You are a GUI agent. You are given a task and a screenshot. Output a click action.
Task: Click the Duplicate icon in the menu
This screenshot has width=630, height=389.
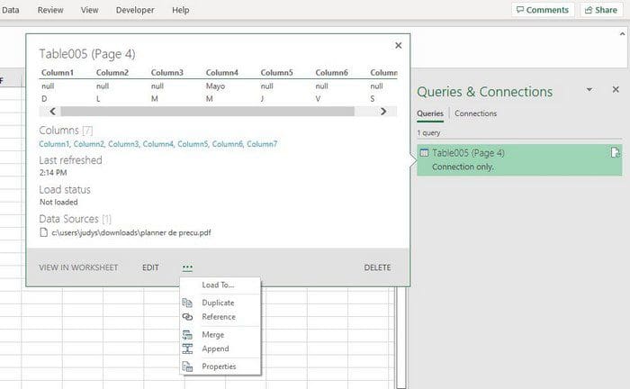point(187,303)
